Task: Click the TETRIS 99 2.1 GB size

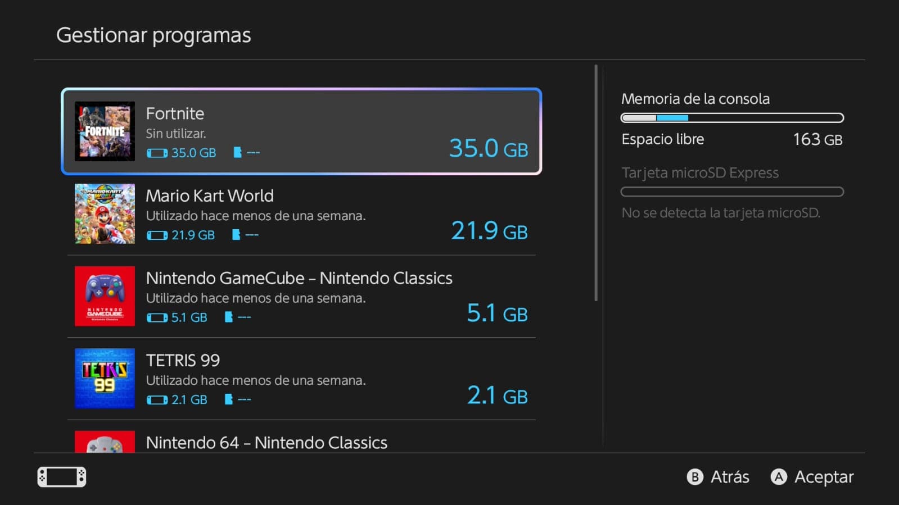Action: (x=497, y=395)
